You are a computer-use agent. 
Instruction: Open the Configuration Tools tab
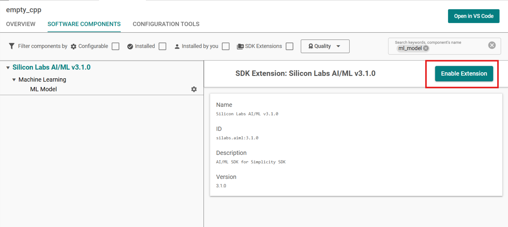(166, 24)
